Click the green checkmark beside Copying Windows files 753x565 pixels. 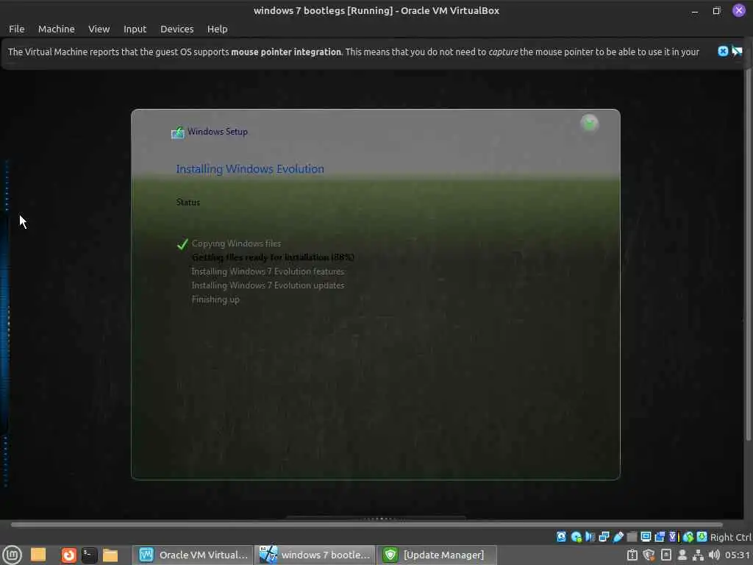click(182, 244)
